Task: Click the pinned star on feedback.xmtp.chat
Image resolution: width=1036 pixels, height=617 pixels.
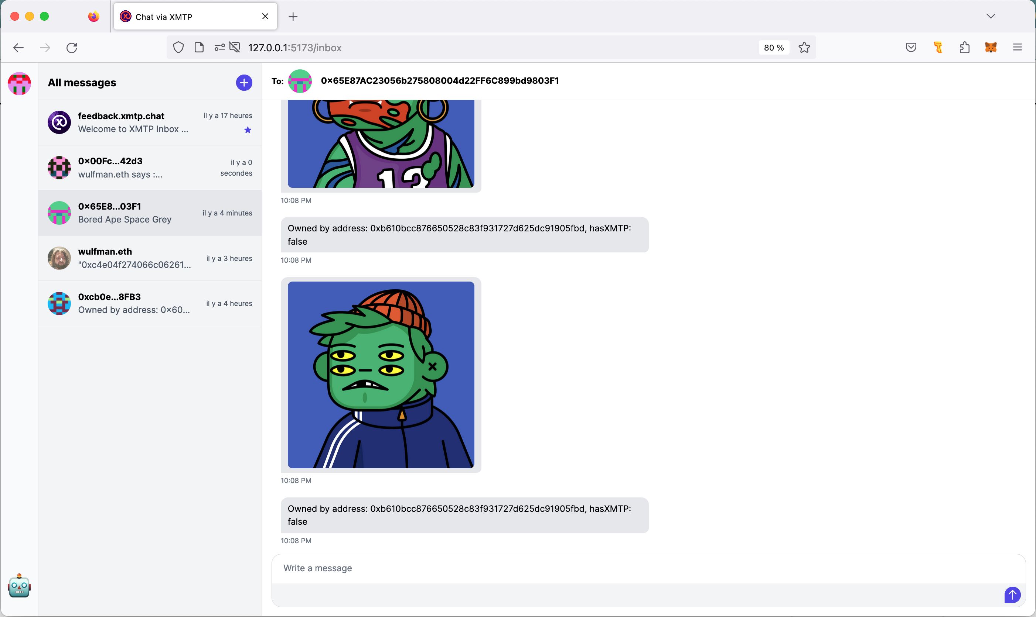Action: click(x=248, y=130)
